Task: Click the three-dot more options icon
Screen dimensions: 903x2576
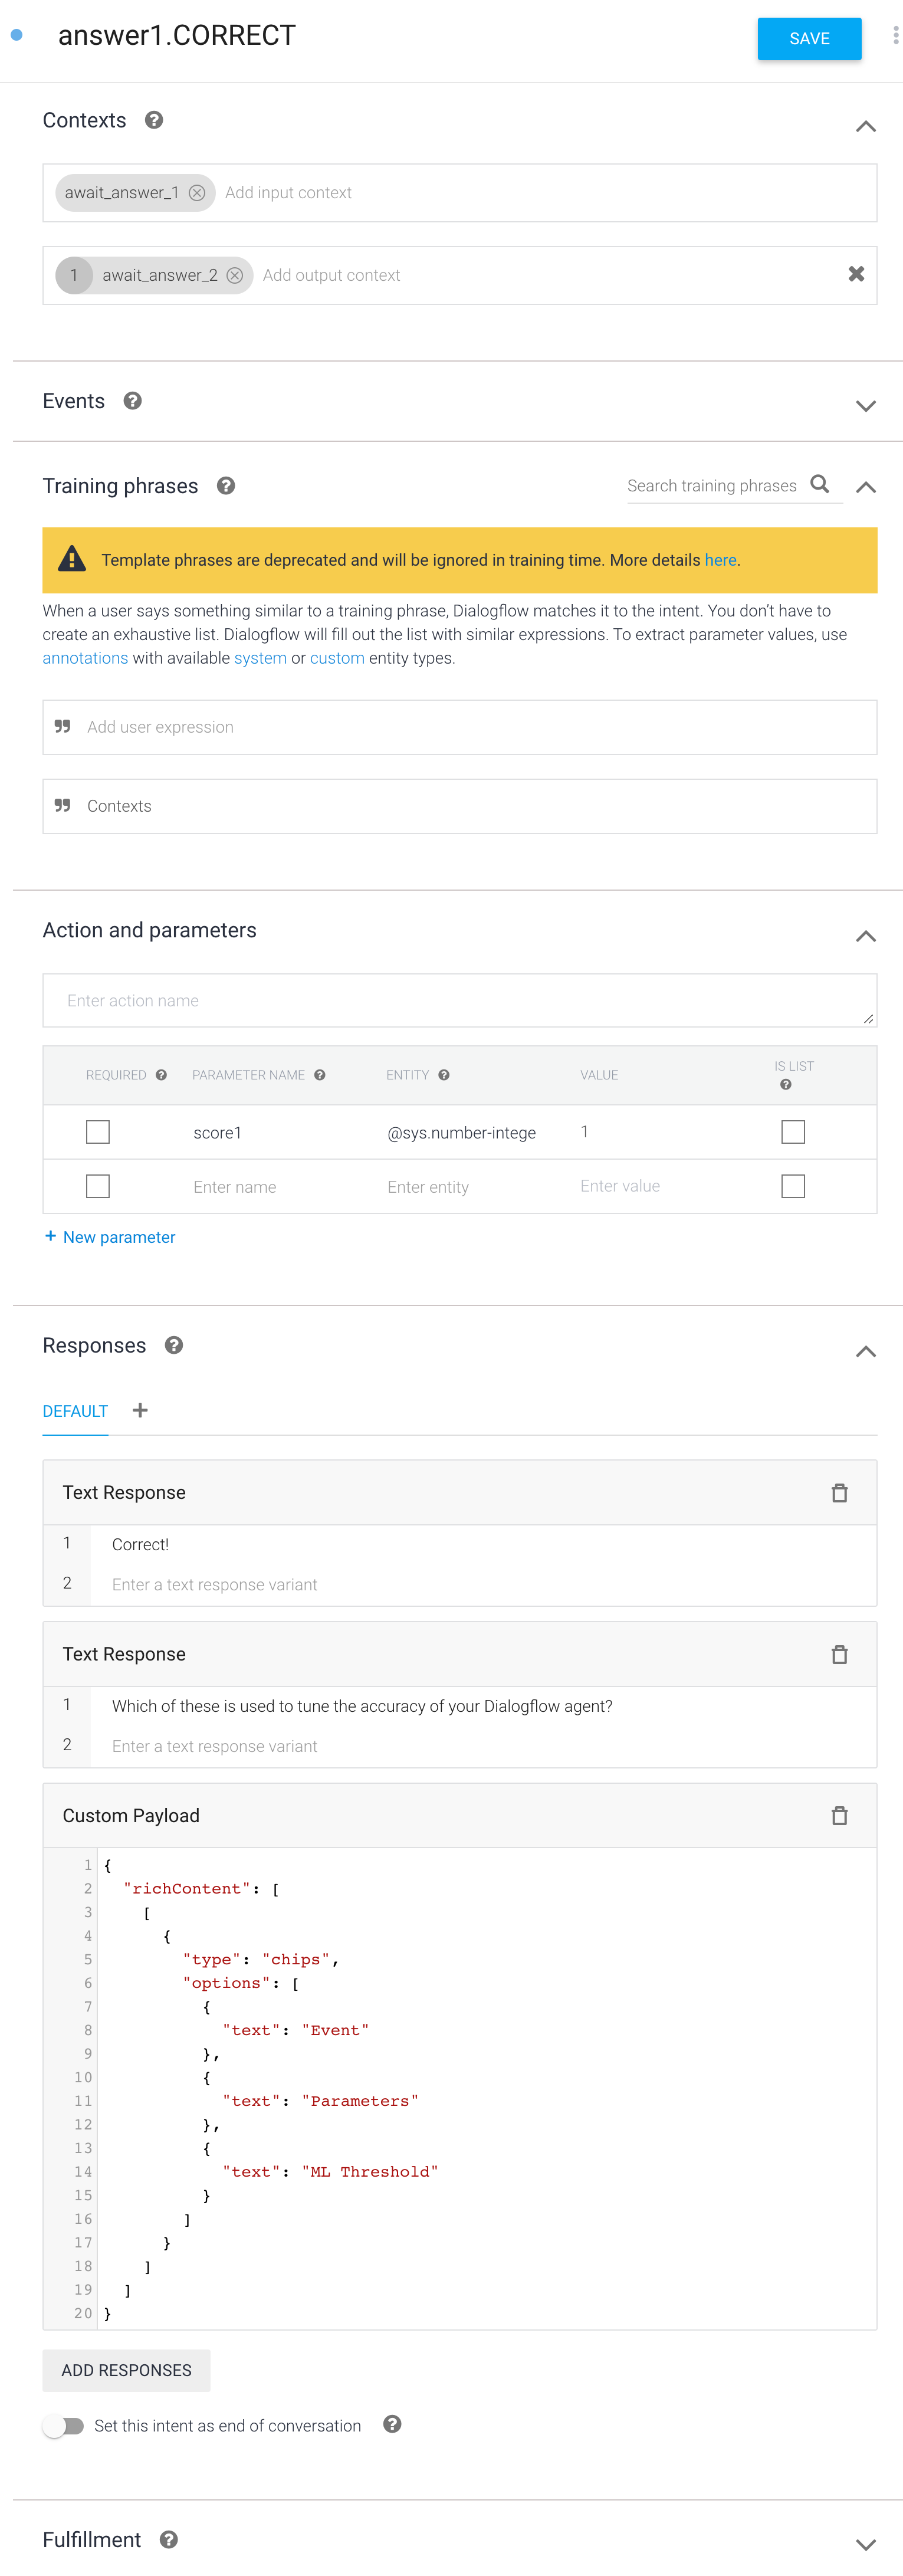Action: click(895, 36)
